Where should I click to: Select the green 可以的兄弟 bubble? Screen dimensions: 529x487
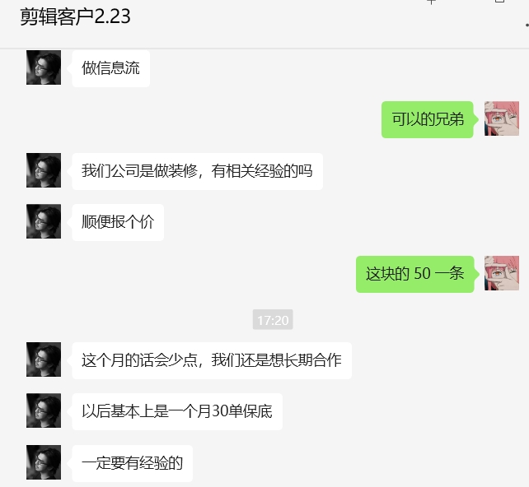pyautogui.click(x=428, y=119)
